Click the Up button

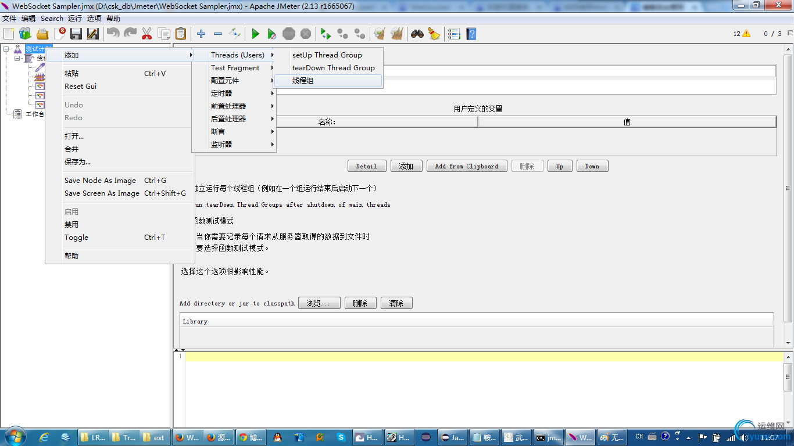tap(560, 166)
